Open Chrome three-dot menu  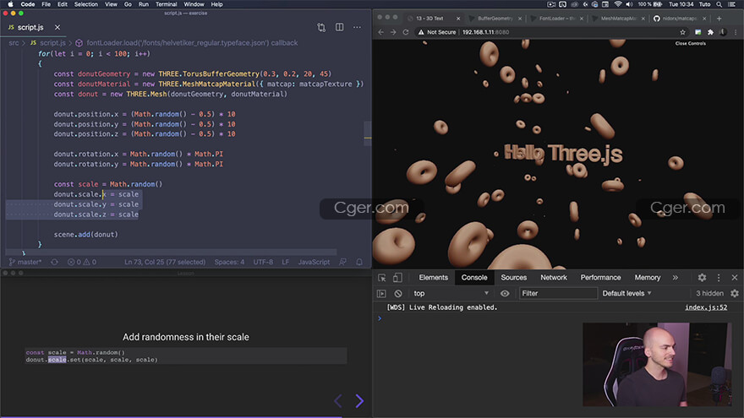pyautogui.click(x=736, y=32)
